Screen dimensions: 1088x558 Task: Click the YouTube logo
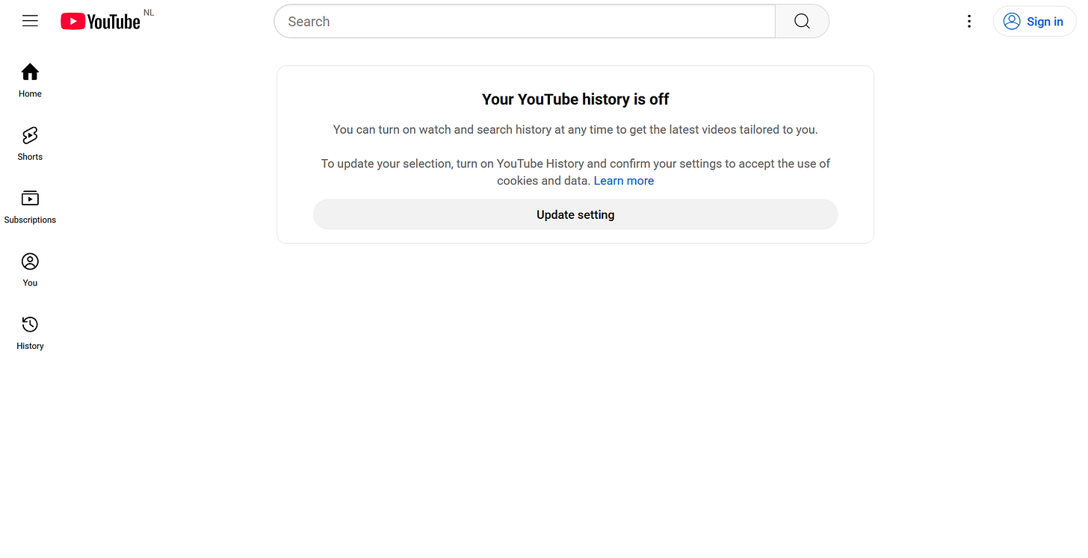click(x=100, y=22)
